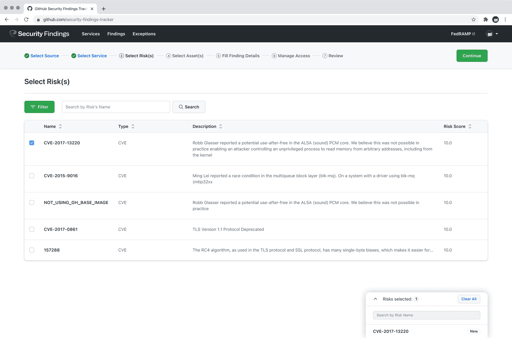Go back with the browser back arrow
This screenshot has width=512, height=338.
click(7, 19)
